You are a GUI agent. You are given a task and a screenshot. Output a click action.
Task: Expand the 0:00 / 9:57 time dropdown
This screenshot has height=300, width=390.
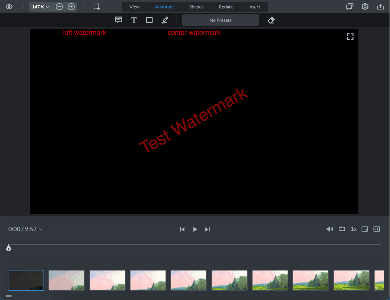coord(25,229)
